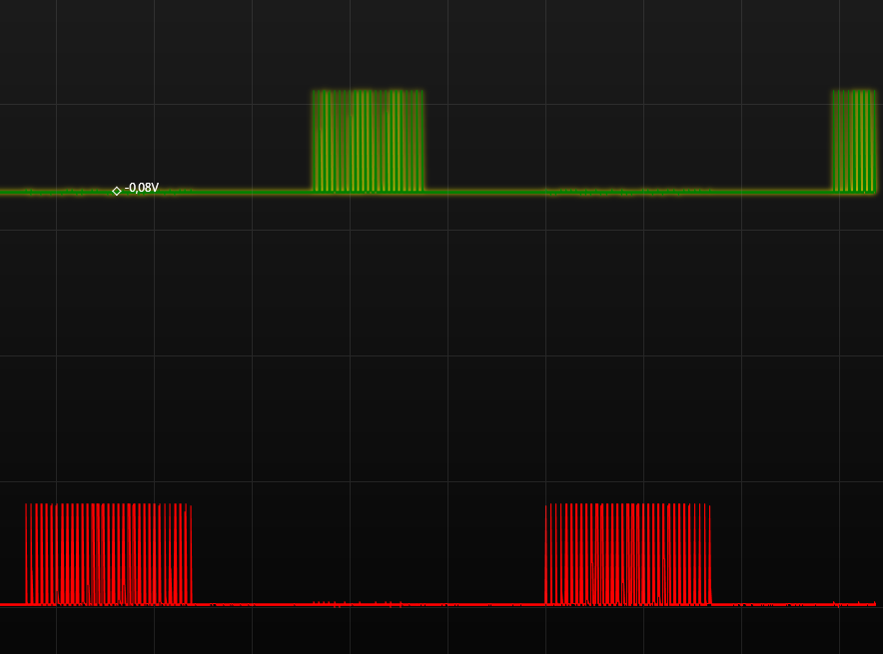This screenshot has width=883, height=654.
Task: Select the -0,08V measurement label
Action: pos(142,188)
